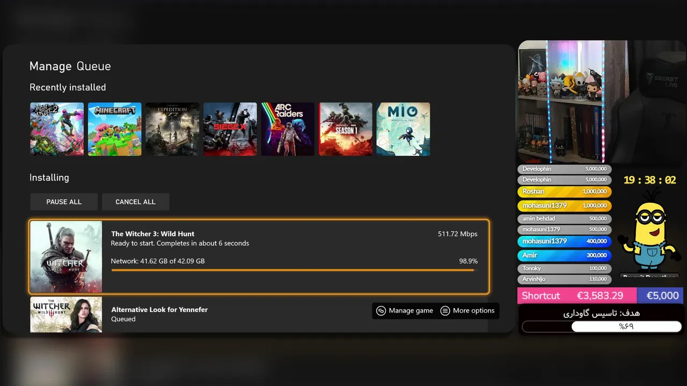This screenshot has height=386, width=687.
Task: Click the webcam feed showing figurine shelf
Action: pyautogui.click(x=602, y=102)
